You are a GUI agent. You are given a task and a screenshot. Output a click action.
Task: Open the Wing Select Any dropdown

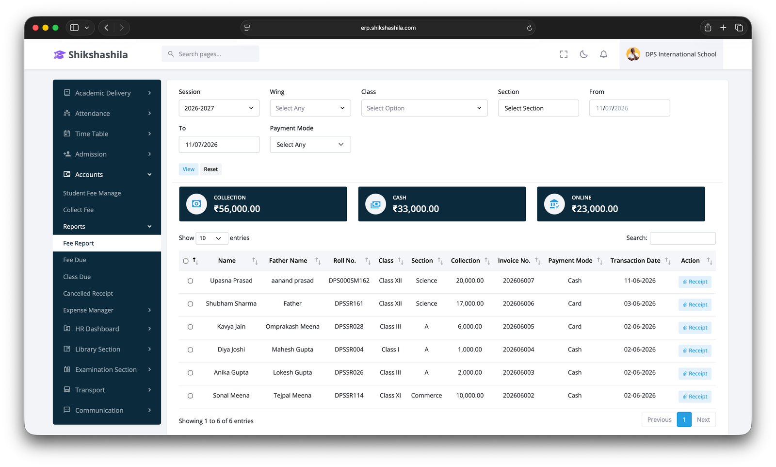point(310,108)
